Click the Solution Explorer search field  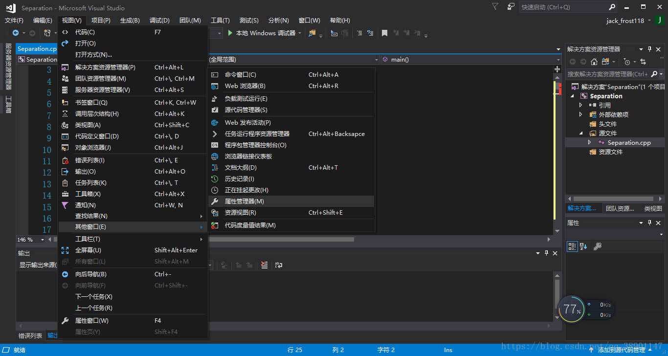point(608,74)
